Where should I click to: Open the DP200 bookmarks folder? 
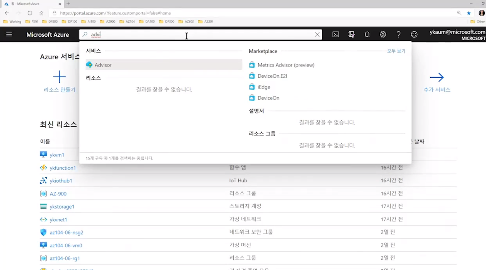click(x=50, y=22)
